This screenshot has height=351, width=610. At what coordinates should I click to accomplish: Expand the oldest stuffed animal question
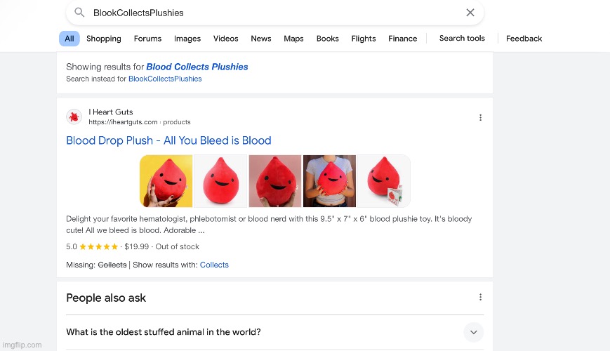[474, 332]
